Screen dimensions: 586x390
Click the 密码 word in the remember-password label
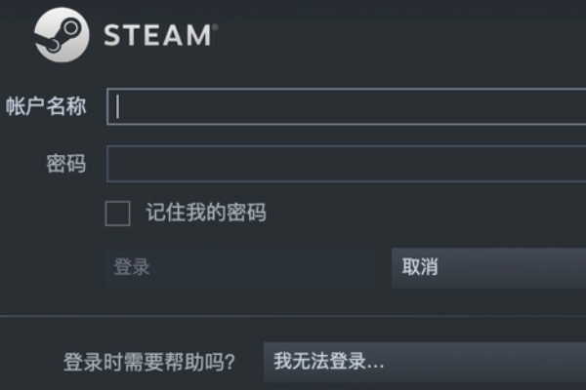click(245, 213)
